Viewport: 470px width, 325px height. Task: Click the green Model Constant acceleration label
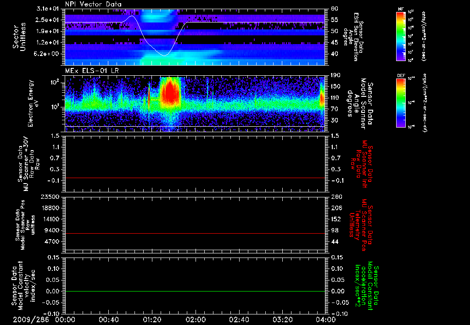367,286
